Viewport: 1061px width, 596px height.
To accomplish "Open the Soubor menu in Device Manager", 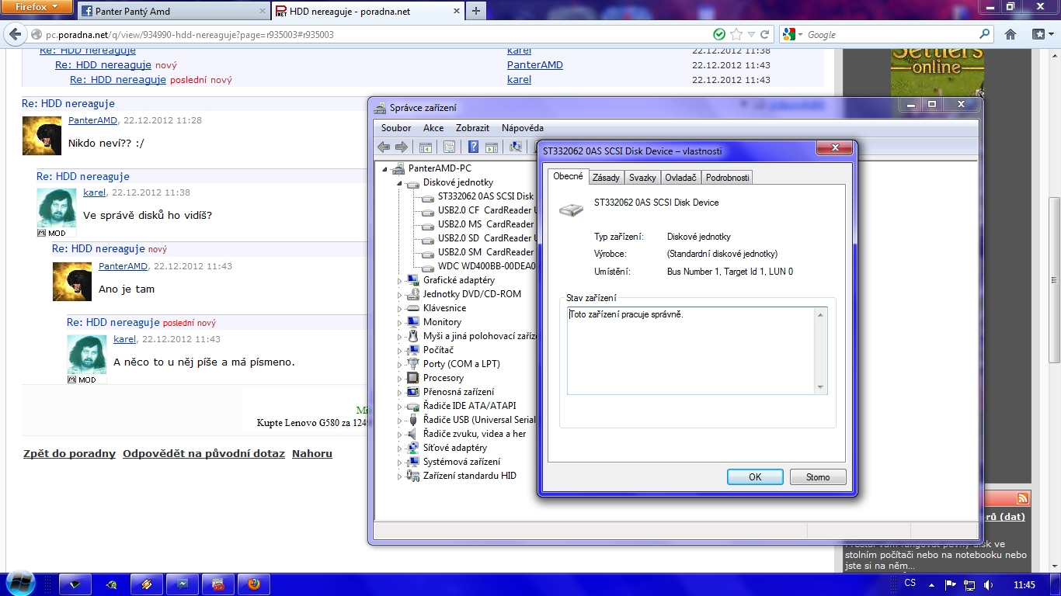I will 396,128.
